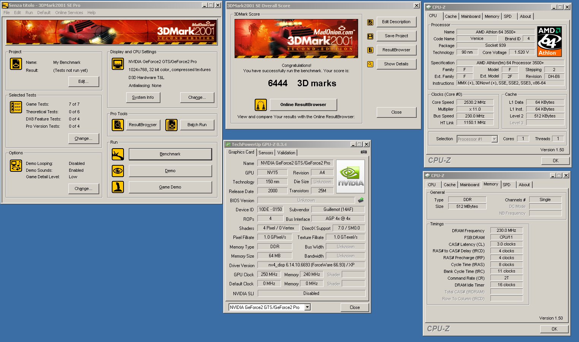
Task: Click the GPU-Z BIOS save chip icon
Action: pos(361,200)
